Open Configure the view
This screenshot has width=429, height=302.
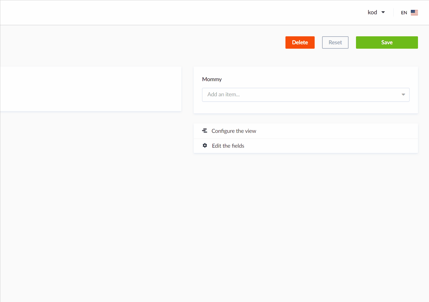[234, 131]
